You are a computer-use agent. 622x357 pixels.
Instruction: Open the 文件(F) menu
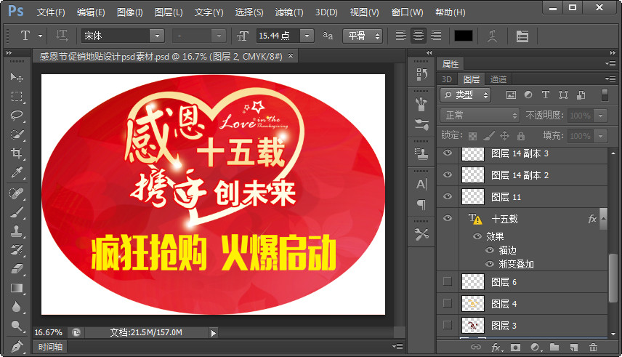pos(51,12)
